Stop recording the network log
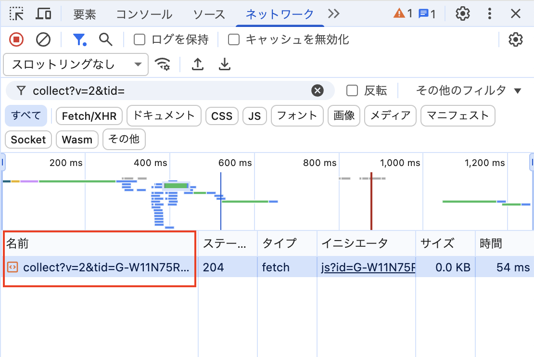534x357 pixels. click(x=16, y=39)
